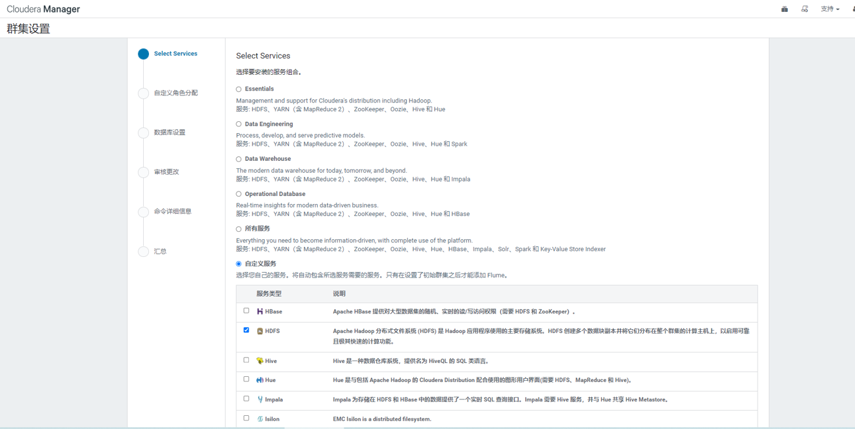Click the Data Engineering option label
855x429 pixels.
click(x=269, y=124)
